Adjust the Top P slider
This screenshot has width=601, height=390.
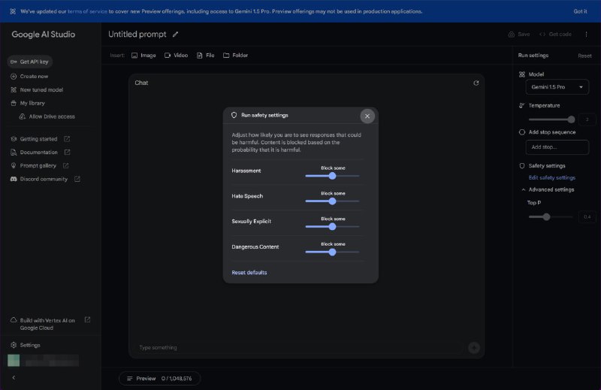click(550, 217)
